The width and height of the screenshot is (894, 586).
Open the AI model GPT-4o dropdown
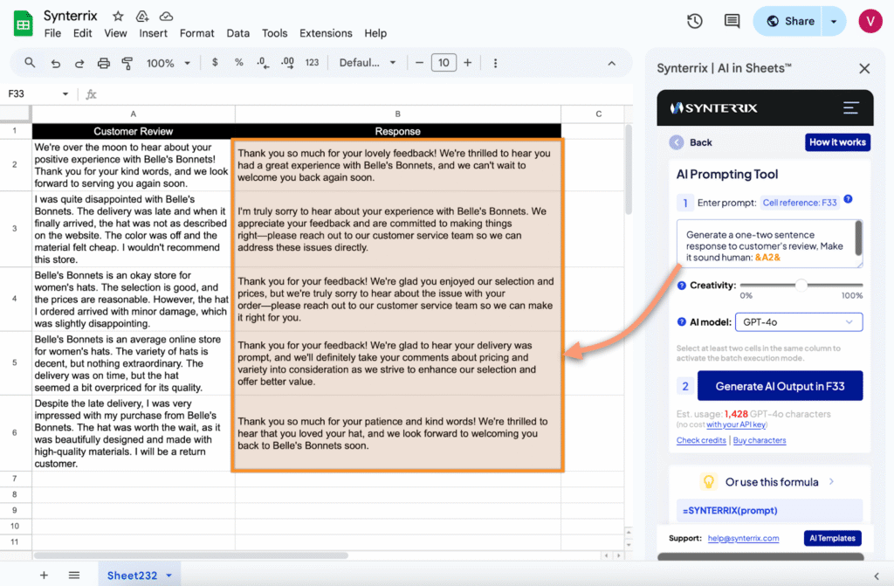[x=799, y=321]
